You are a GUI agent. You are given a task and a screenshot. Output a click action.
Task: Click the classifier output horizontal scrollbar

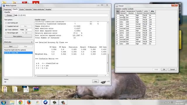click(x=67, y=76)
